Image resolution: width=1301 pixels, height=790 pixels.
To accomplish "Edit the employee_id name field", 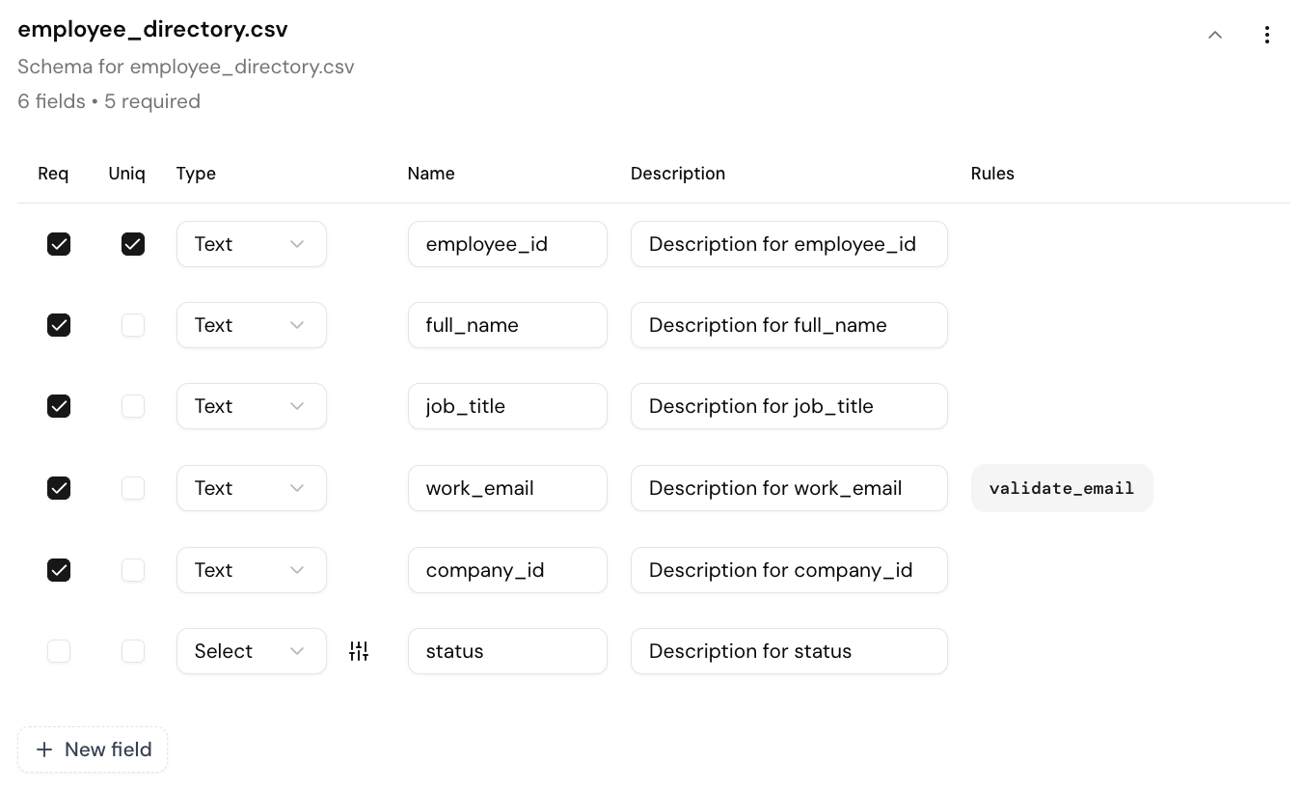I will tap(507, 244).
